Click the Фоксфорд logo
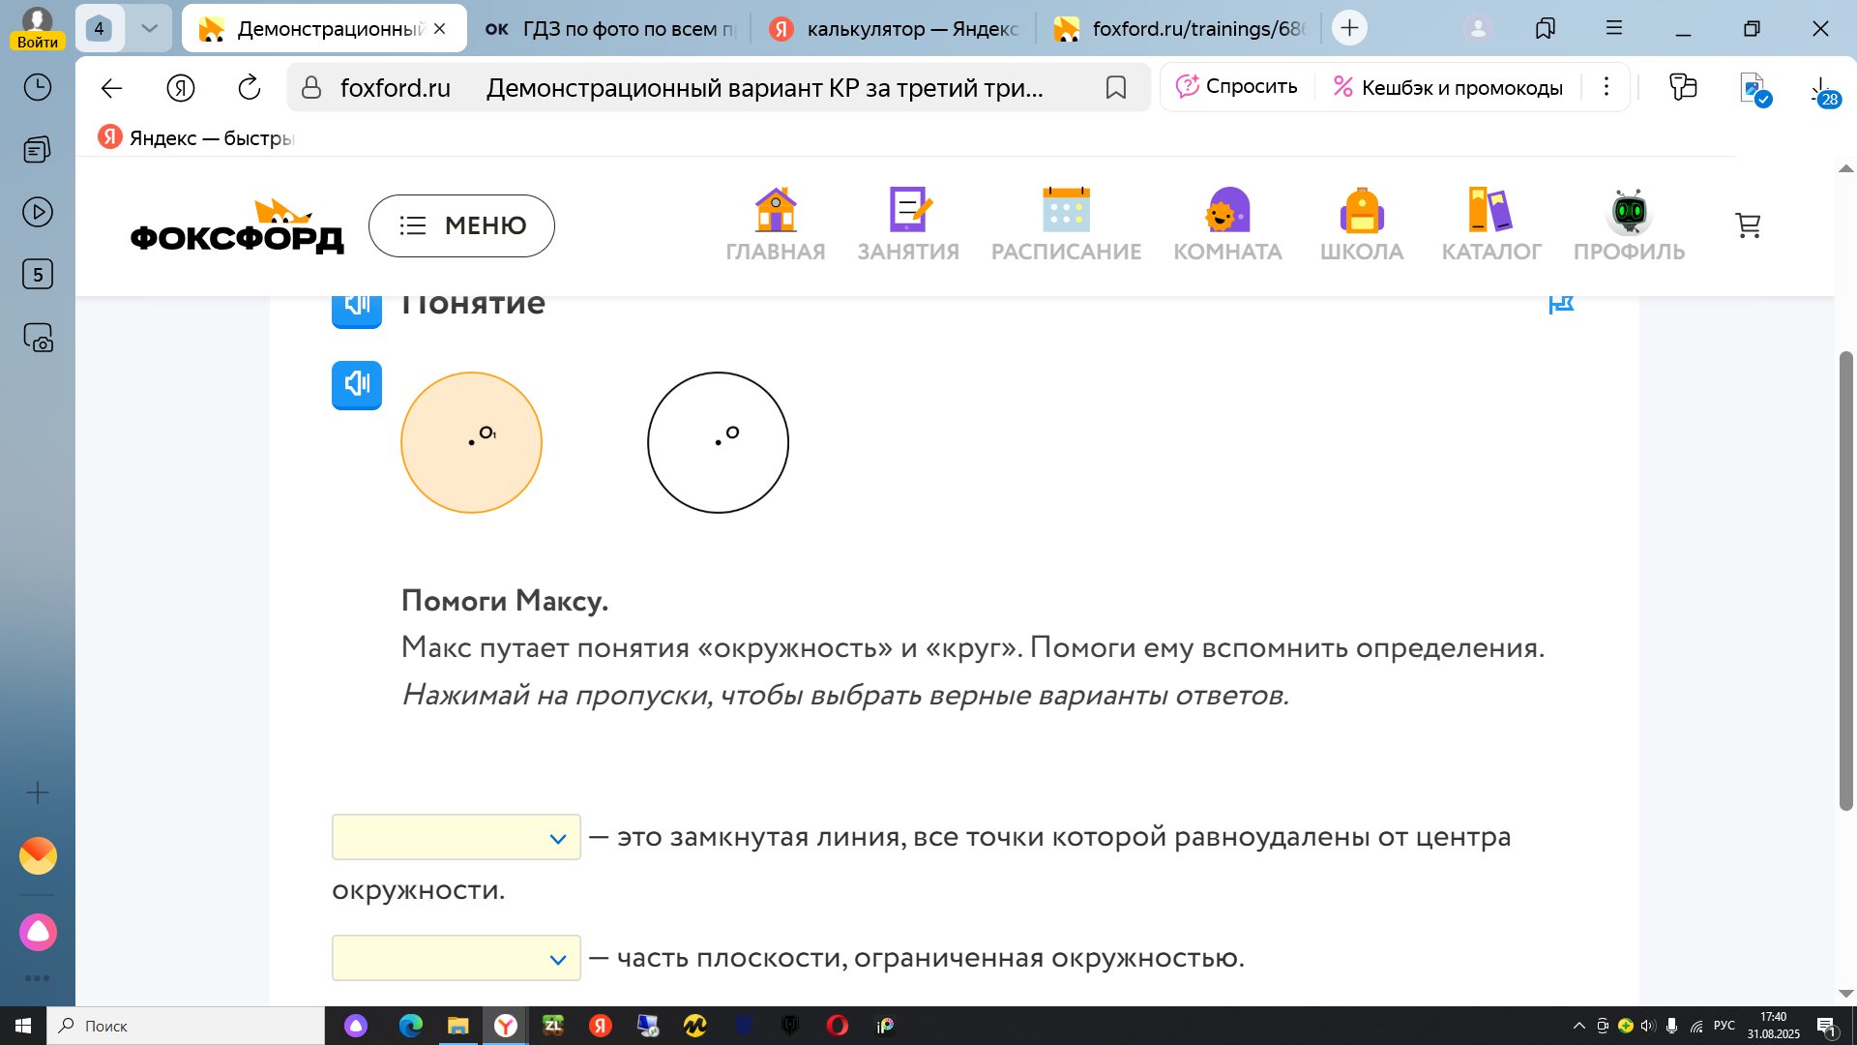1857x1045 pixels. 237,225
